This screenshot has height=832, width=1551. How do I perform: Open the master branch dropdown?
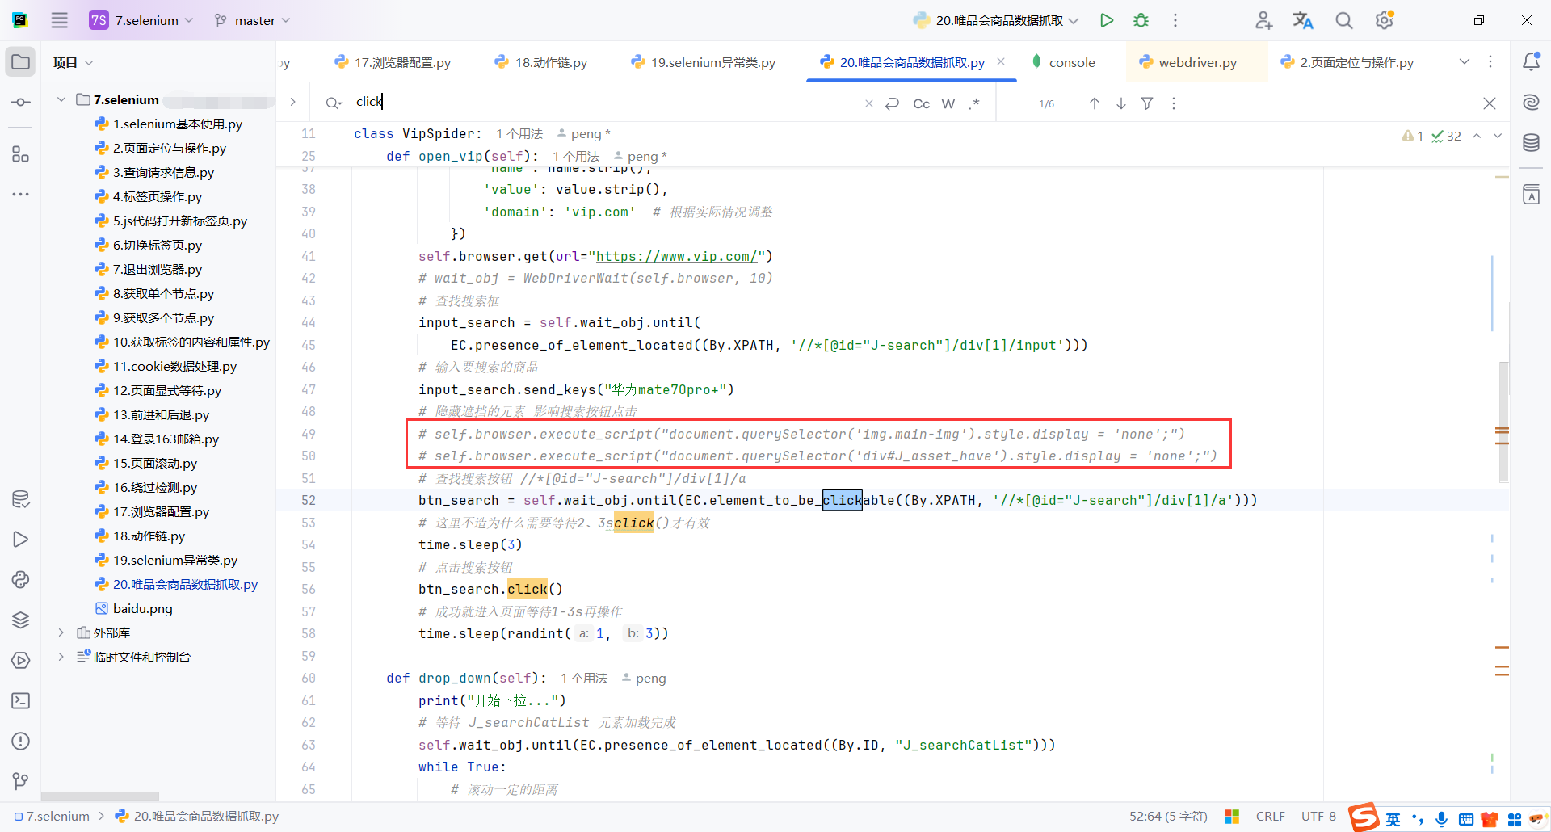coord(252,20)
